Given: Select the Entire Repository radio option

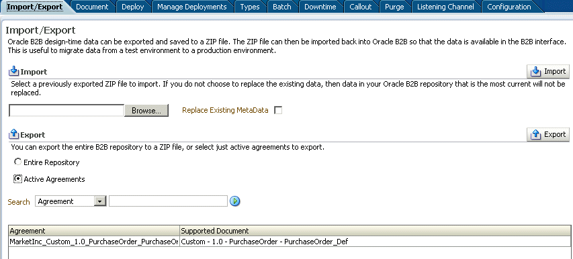Looking at the screenshot, I should 17,162.
